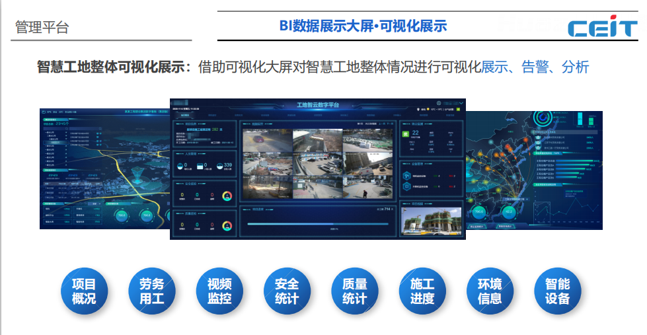This screenshot has height=335, width=647.
Task: Click the 展示、告警、分析 blue text
Action: (x=535, y=67)
